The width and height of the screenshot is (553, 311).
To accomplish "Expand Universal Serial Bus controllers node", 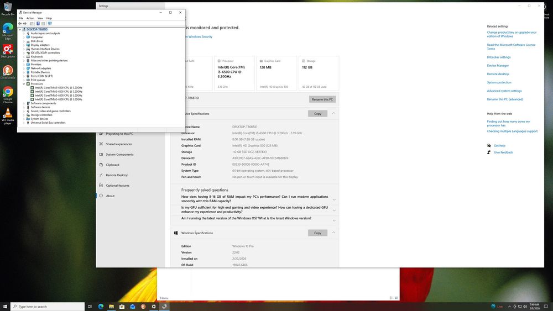I will tap(24, 123).
